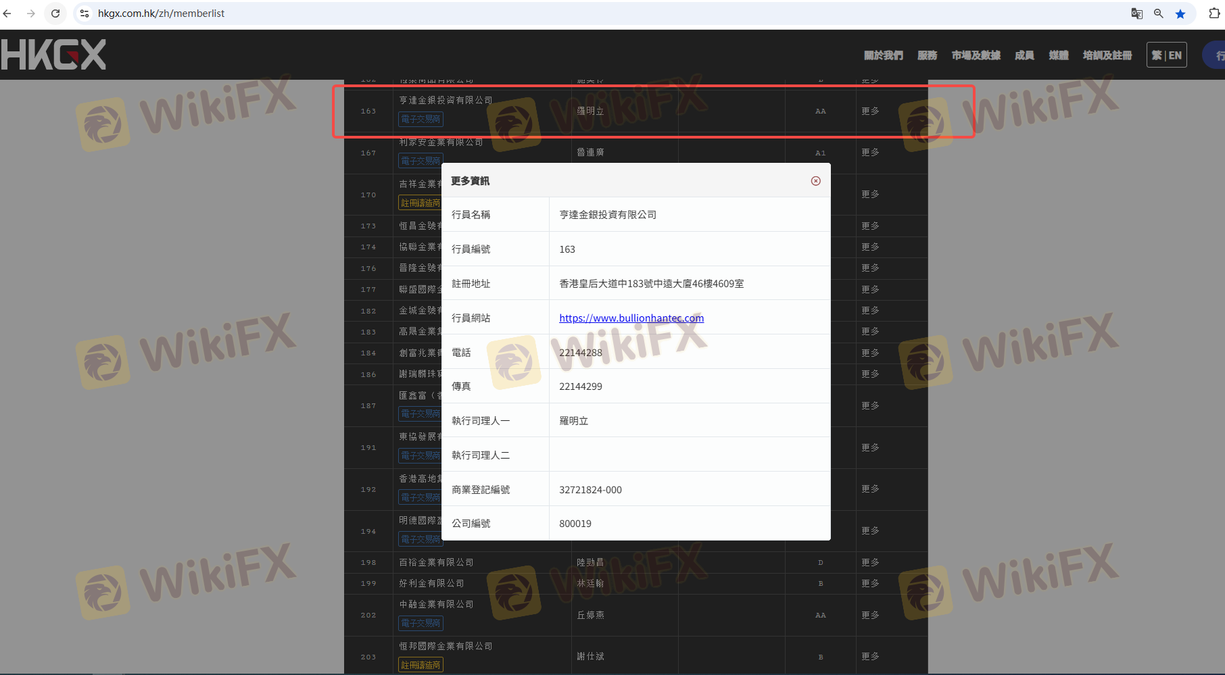Select 亨達金銀投資有限公司 in the 行員名稱 popup row
The image size is (1225, 675).
pyautogui.click(x=608, y=215)
